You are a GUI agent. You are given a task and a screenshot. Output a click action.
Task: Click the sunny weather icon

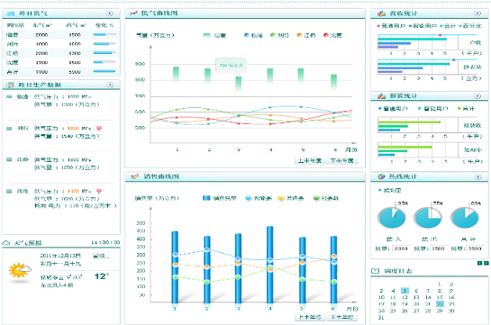pyautogui.click(x=20, y=270)
